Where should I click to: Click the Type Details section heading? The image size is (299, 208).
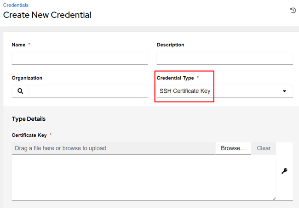click(29, 119)
